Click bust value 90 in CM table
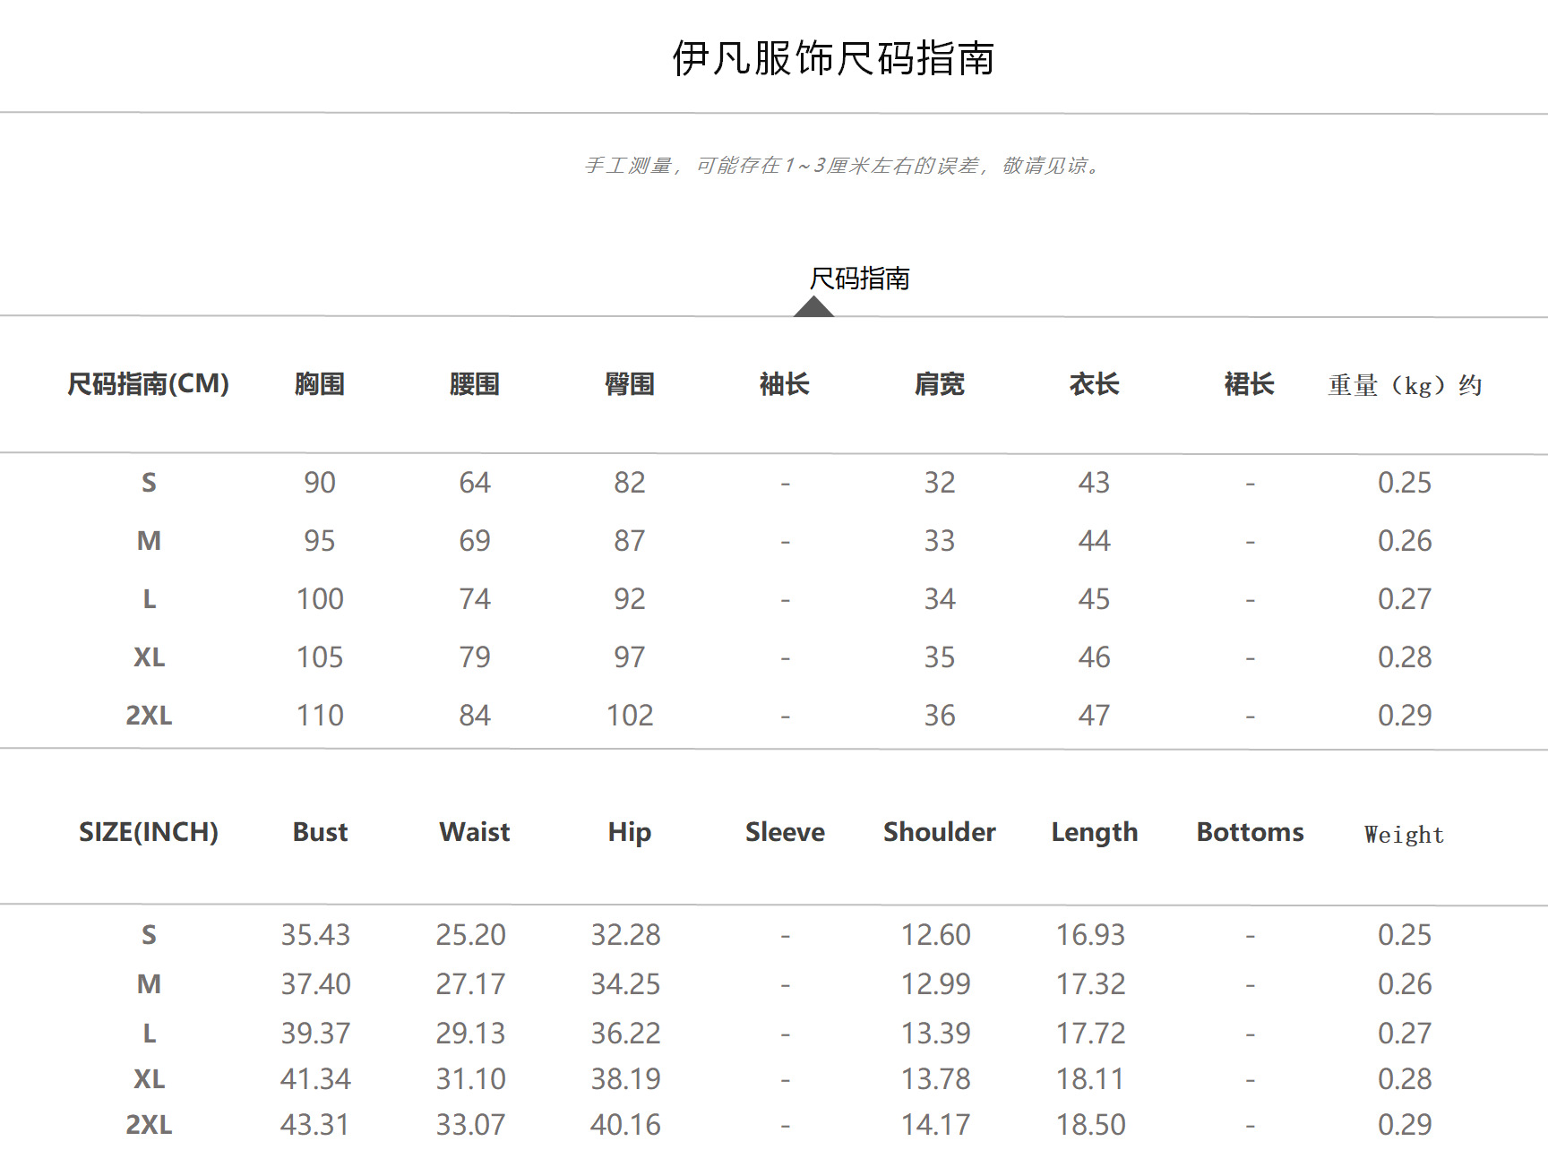 click(x=320, y=483)
